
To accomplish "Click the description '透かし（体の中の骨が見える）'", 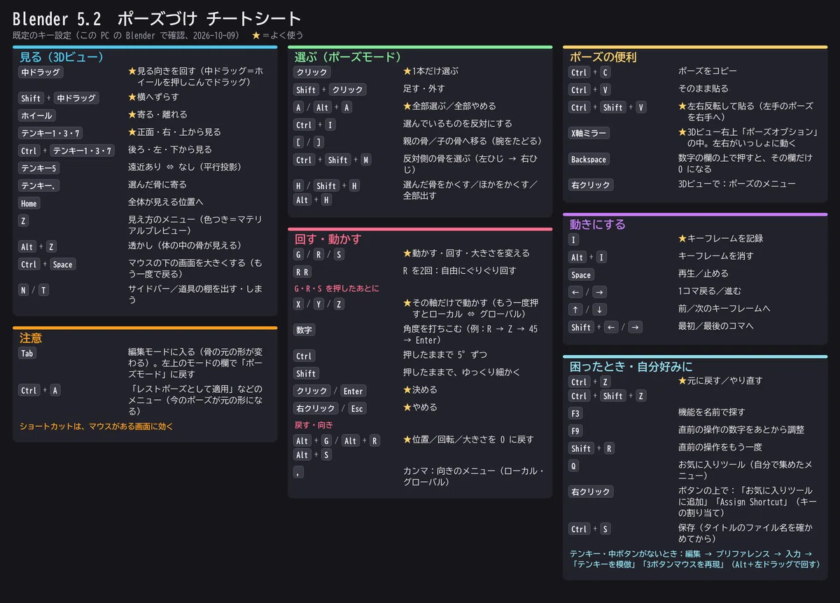I will (184, 246).
